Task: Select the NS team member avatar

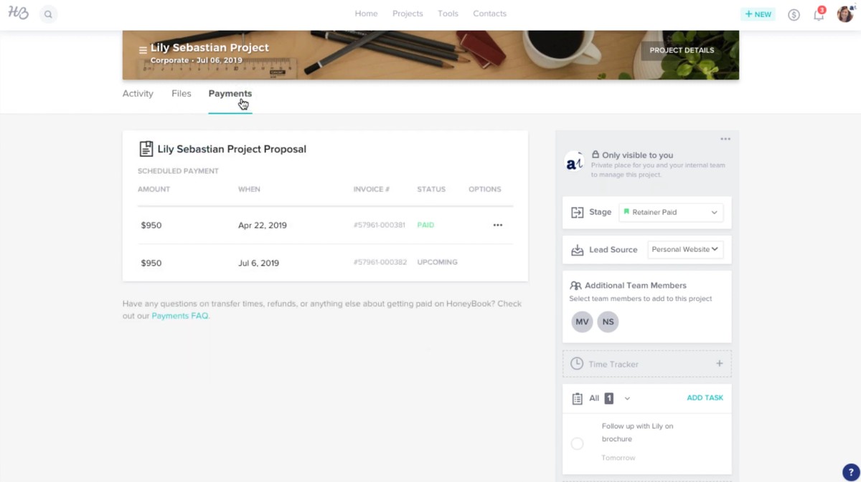Action: 608,322
